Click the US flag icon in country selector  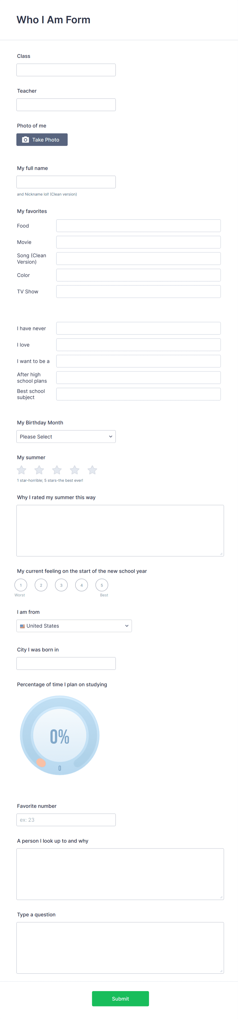(x=23, y=625)
